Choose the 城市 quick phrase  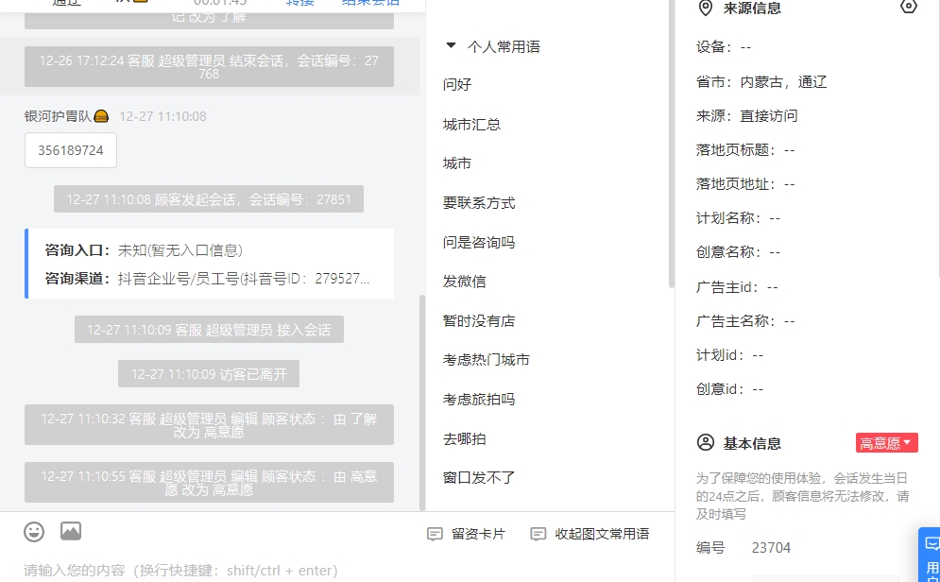[457, 163]
